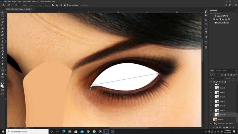
Task: Open the Window menu
Action: (x=48, y=1)
